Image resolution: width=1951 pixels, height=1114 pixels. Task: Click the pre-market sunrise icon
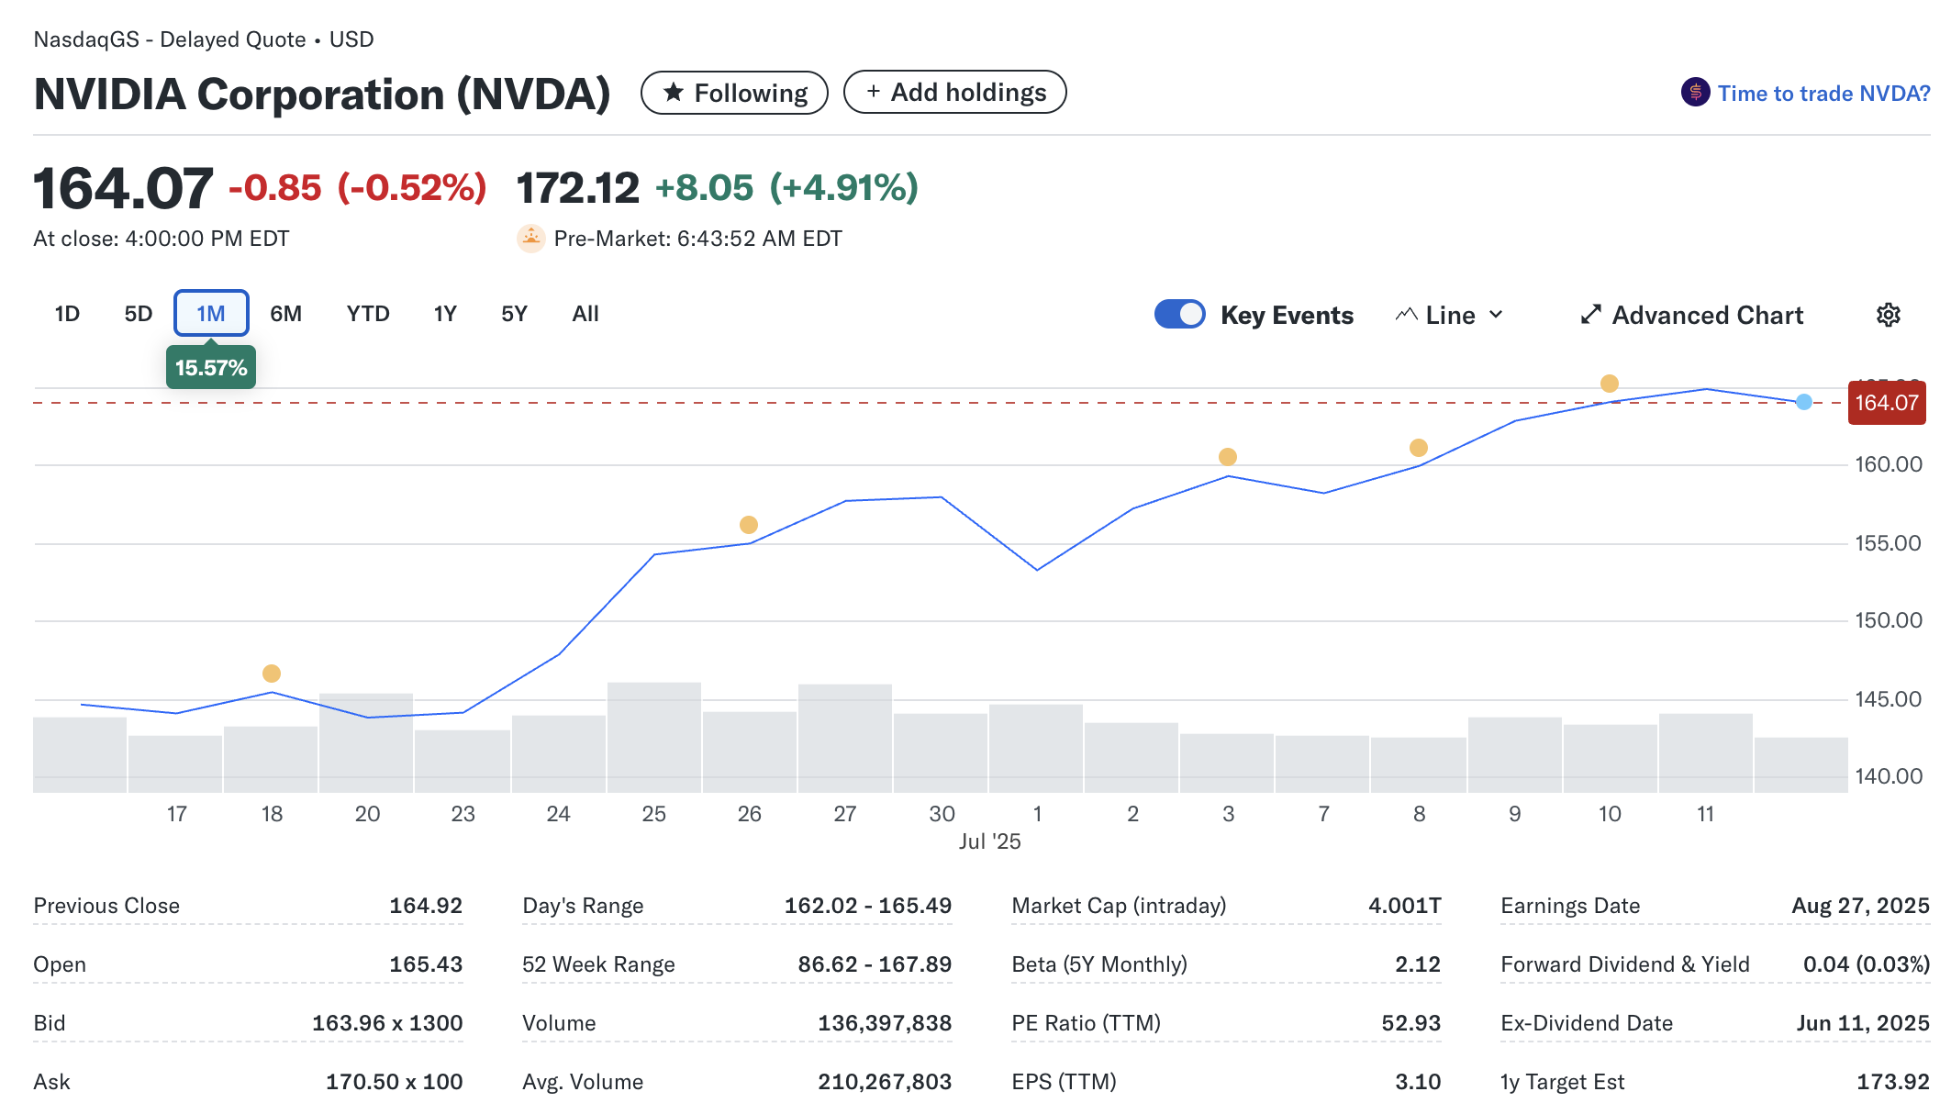[x=530, y=239]
